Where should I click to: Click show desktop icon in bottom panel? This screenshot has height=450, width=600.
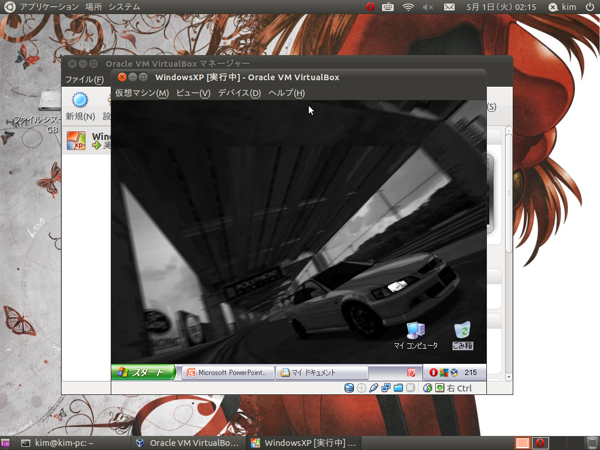click(5, 443)
